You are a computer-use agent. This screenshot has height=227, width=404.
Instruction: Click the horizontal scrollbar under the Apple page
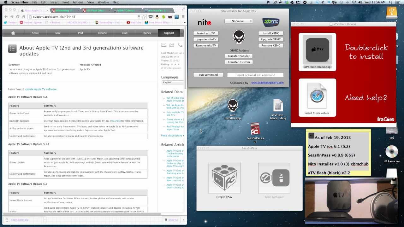tap(82, 214)
